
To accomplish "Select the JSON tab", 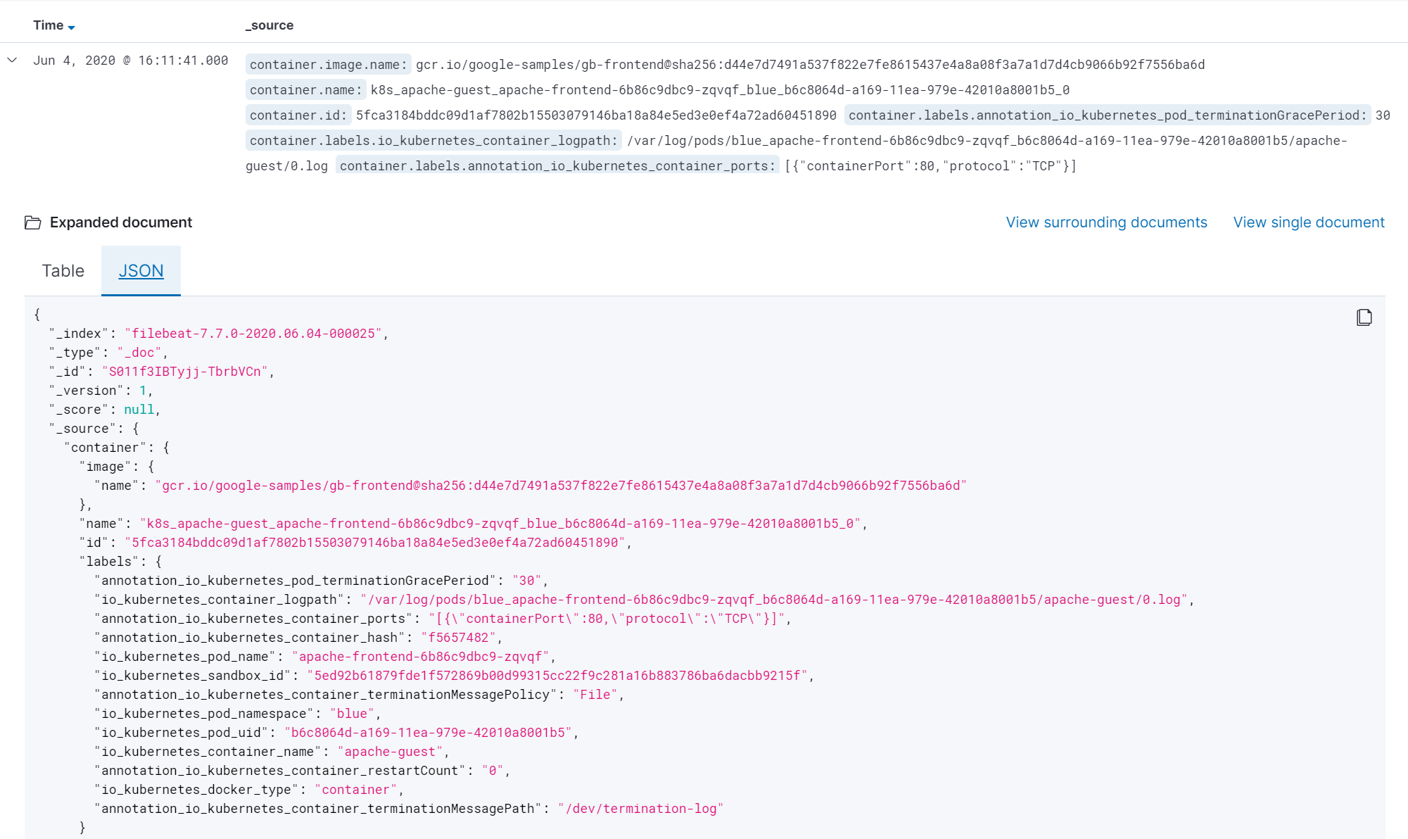I will (141, 271).
